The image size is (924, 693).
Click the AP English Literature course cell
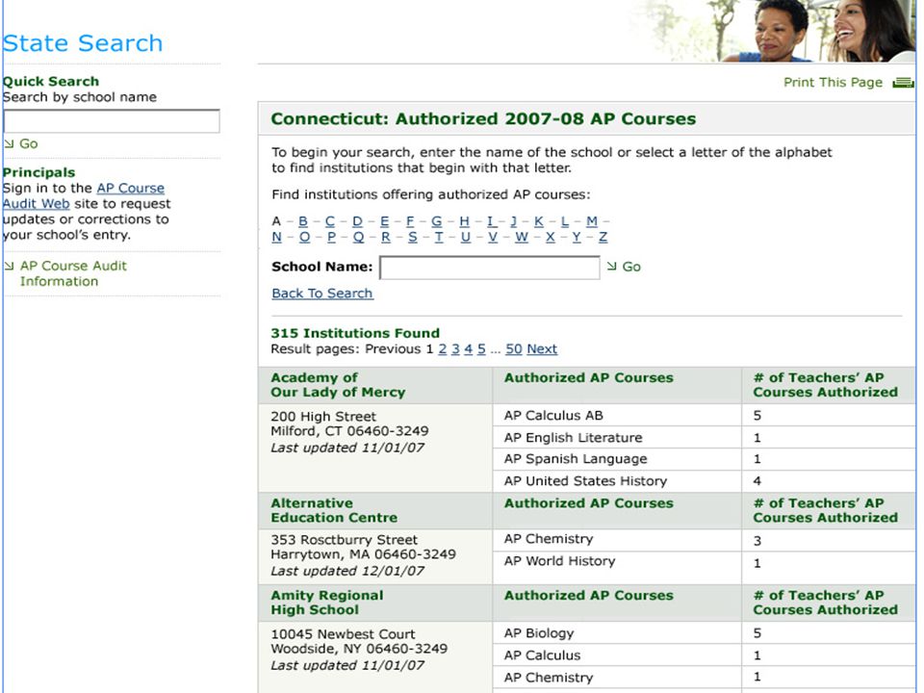[617, 437]
